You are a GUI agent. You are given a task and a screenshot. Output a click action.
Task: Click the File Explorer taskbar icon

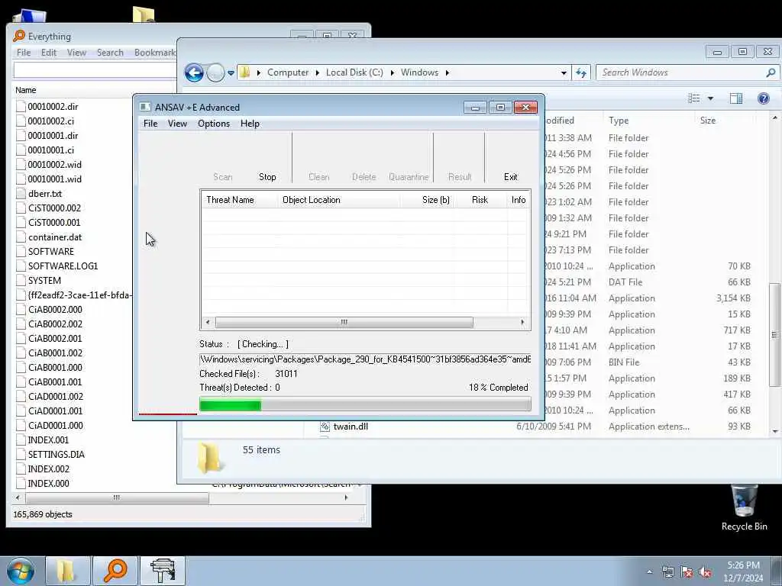pyautogui.click(x=68, y=571)
